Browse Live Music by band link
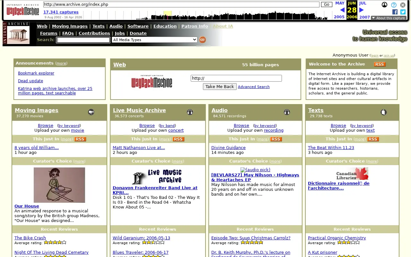The width and height of the screenshot is (411, 257). tap(167, 126)
